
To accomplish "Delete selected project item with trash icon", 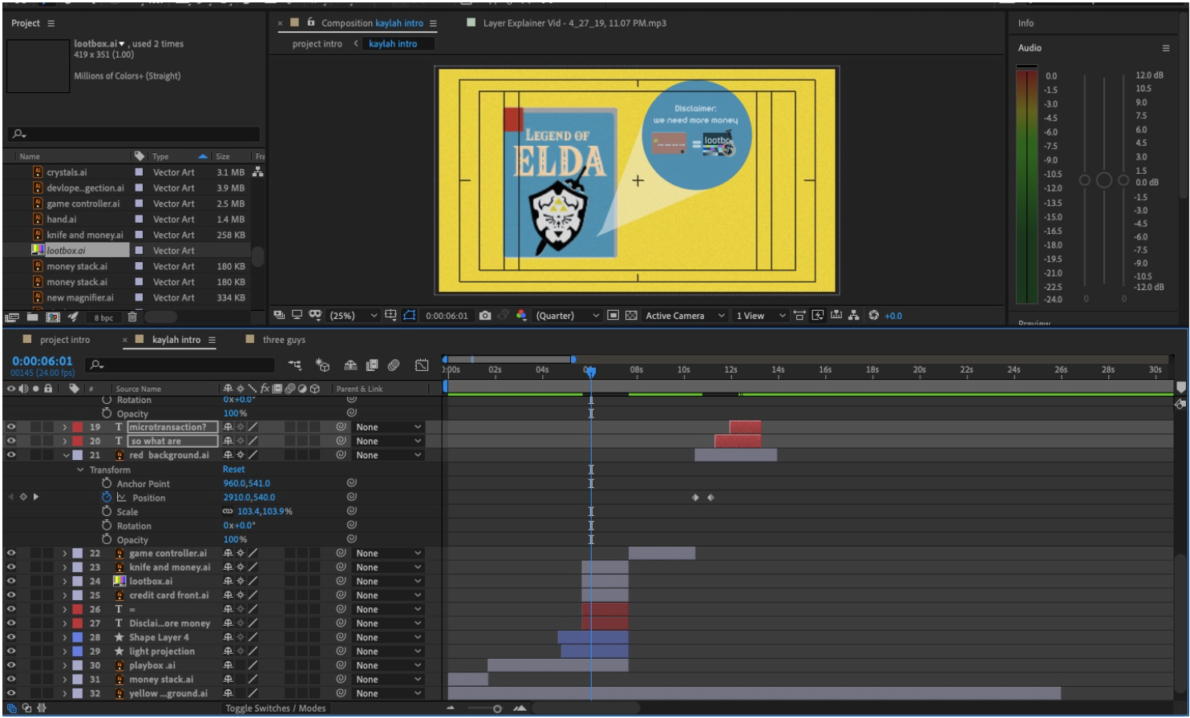I will [132, 317].
